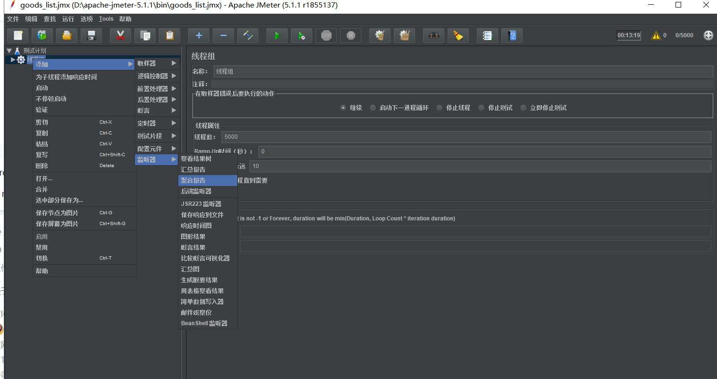This screenshot has width=717, height=379.
Task: Open the Tools menu in menu bar
Action: [x=106, y=19]
